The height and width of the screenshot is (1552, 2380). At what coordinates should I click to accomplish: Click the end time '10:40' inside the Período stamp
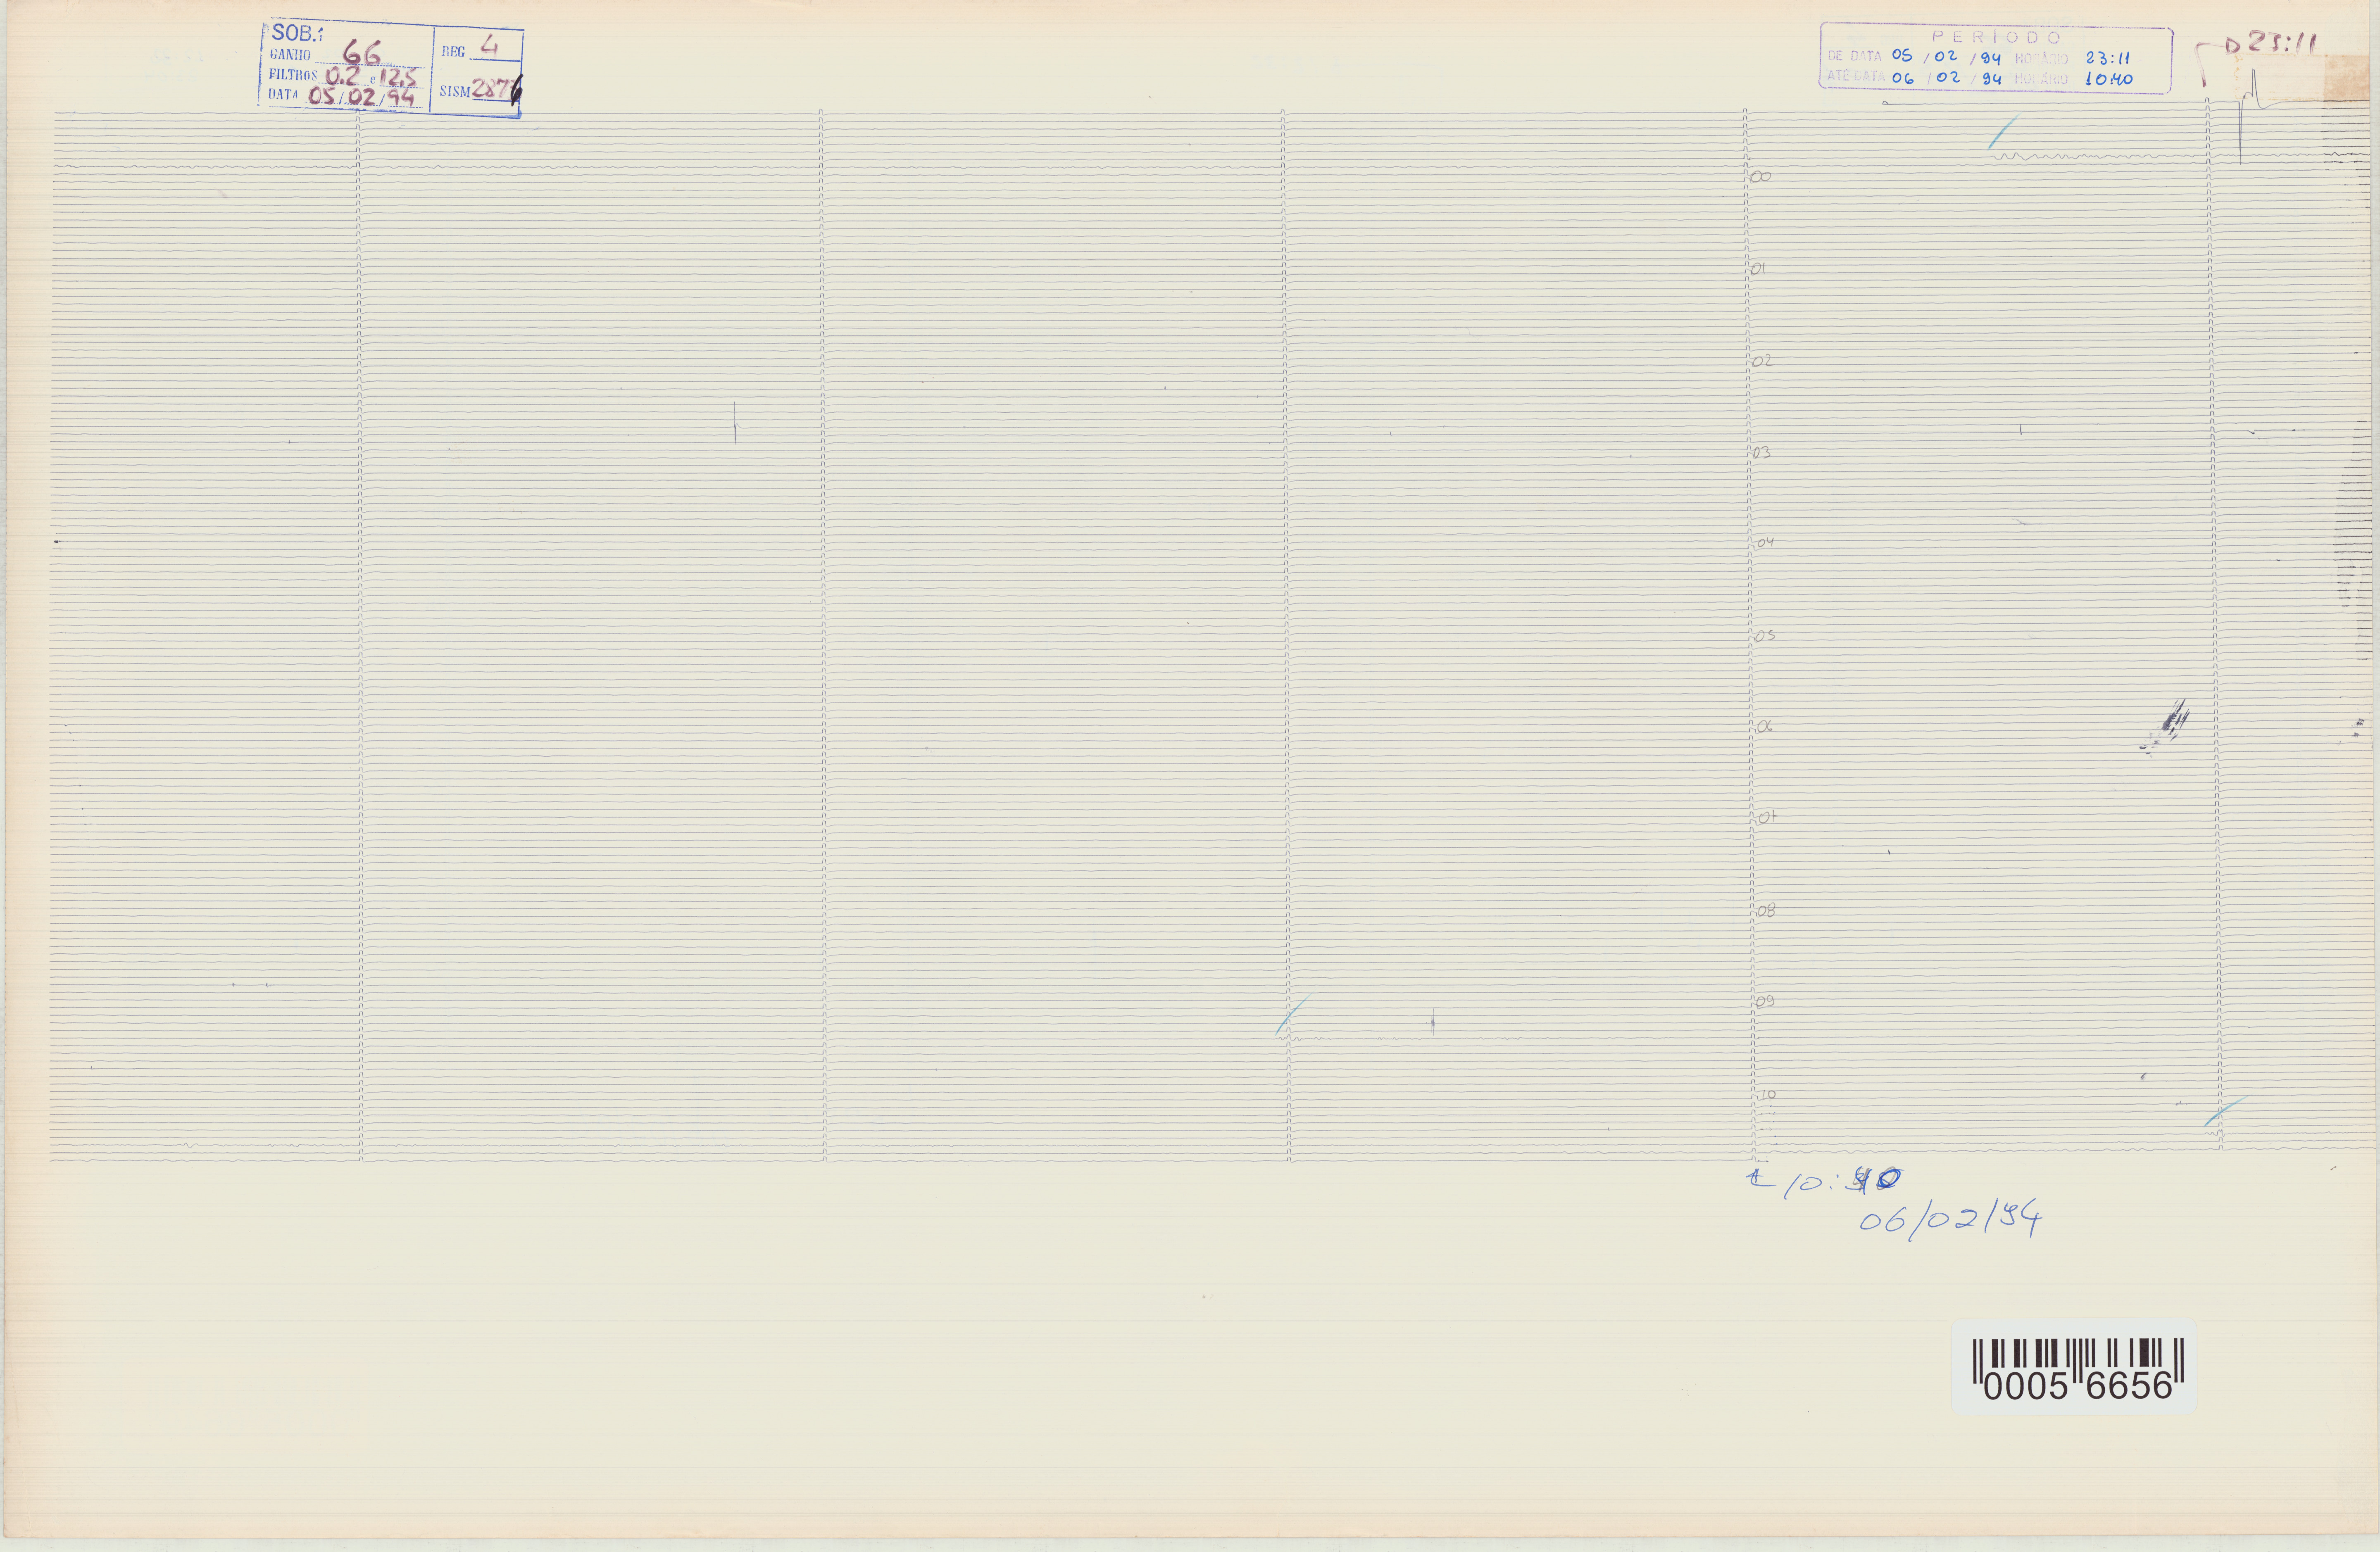(2108, 79)
